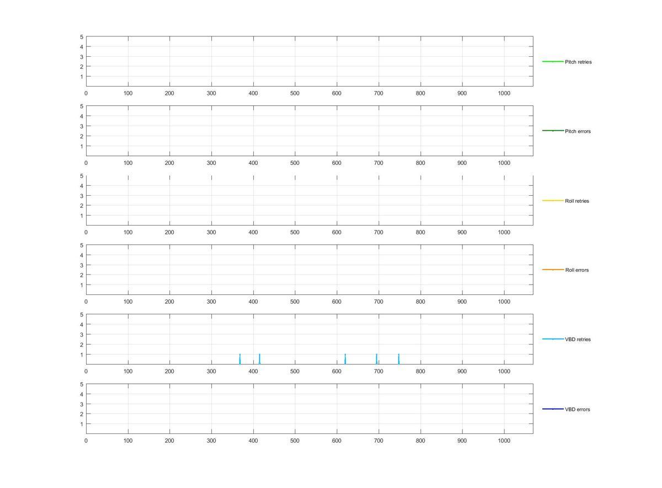Screen dimensions: 662x488
Task: Click the 1000 x-axis label under Pitch errors plot
Action: pyautogui.click(x=504, y=163)
